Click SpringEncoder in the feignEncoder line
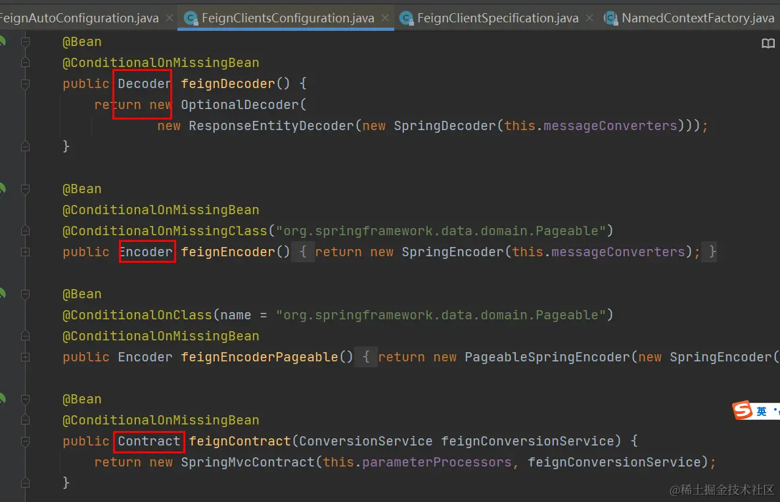This screenshot has height=502, width=780. [x=453, y=252]
